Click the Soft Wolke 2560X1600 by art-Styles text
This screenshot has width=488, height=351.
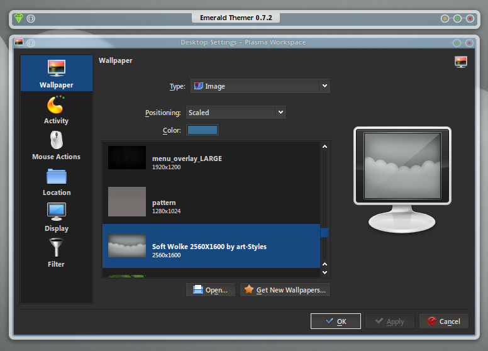click(209, 247)
